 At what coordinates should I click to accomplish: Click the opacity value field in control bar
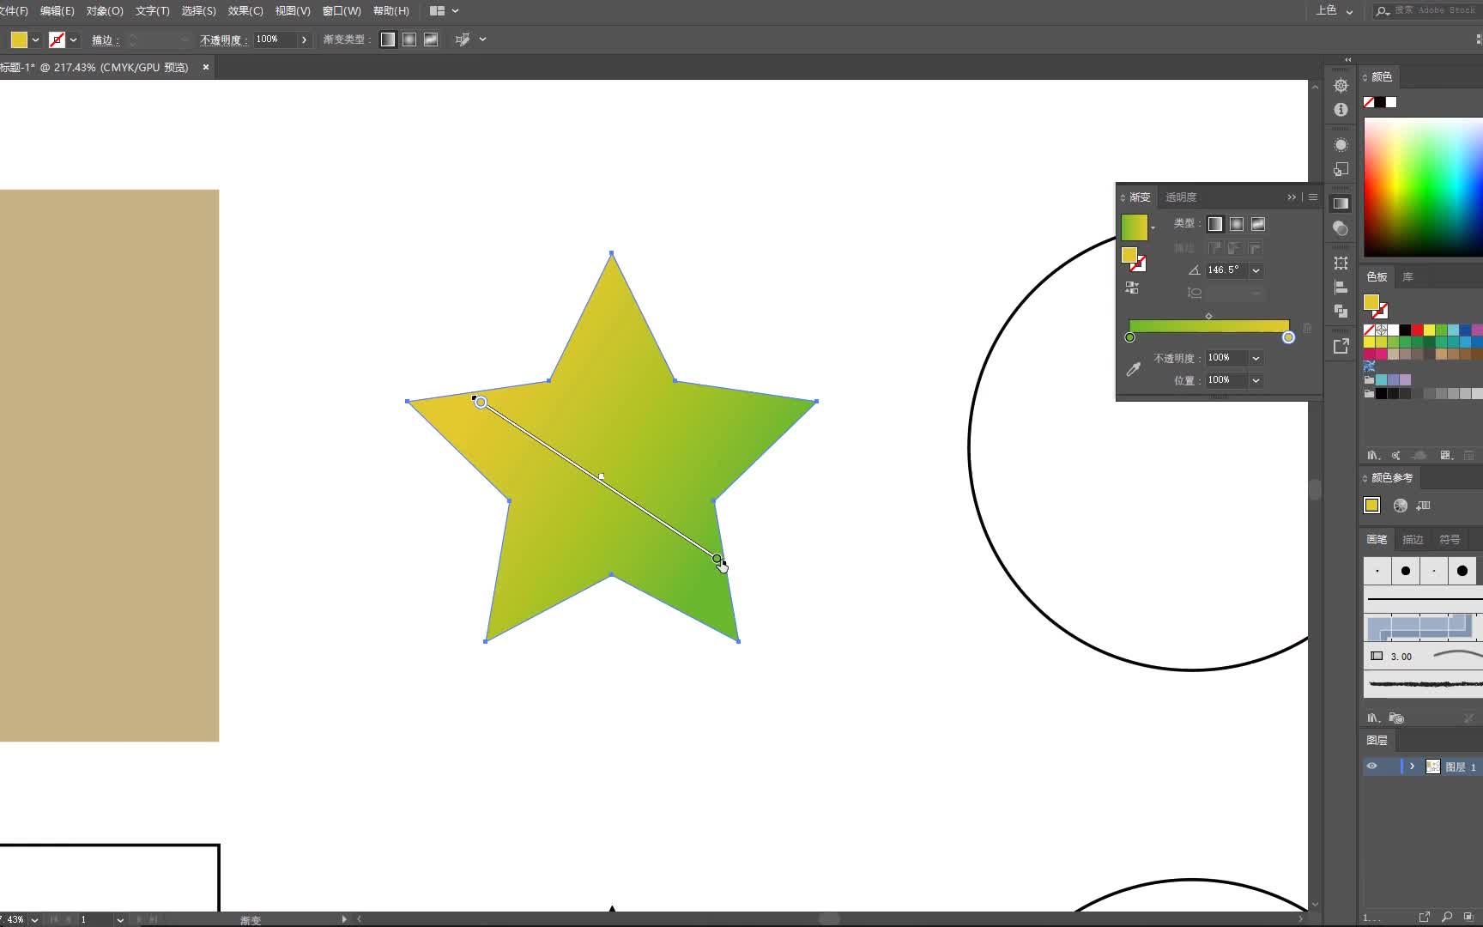(275, 39)
